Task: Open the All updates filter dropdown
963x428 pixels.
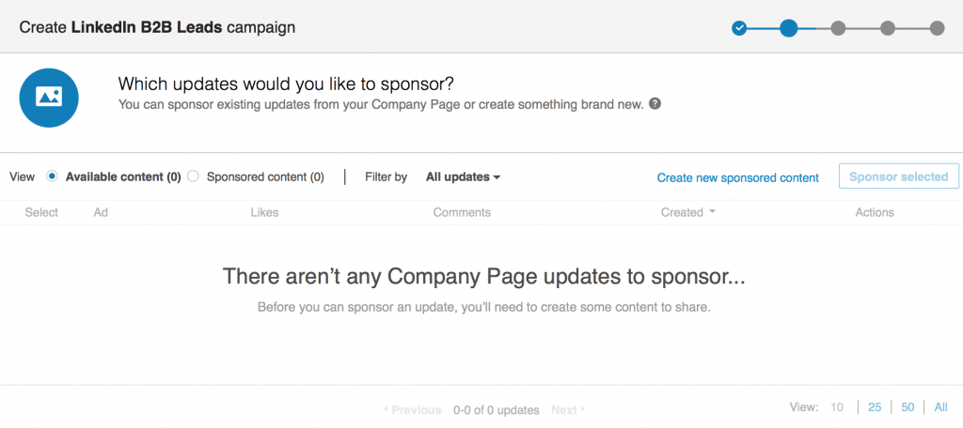Action: [463, 177]
